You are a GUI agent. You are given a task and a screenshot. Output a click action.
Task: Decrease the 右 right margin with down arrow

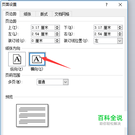[x=120, y=35]
